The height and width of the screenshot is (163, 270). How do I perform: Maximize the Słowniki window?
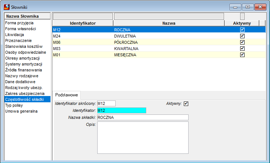click(248, 7)
